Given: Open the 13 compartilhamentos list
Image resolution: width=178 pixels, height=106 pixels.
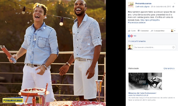Looking at the screenshot, I should point(137,41).
